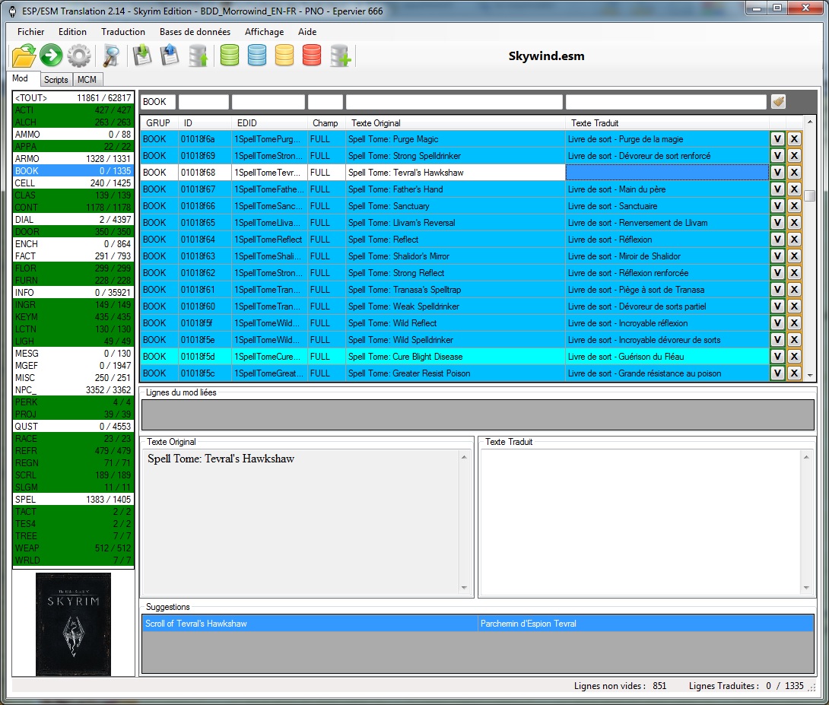Click the empty translation cell for Tevral's Hawkshaw

[667, 173]
